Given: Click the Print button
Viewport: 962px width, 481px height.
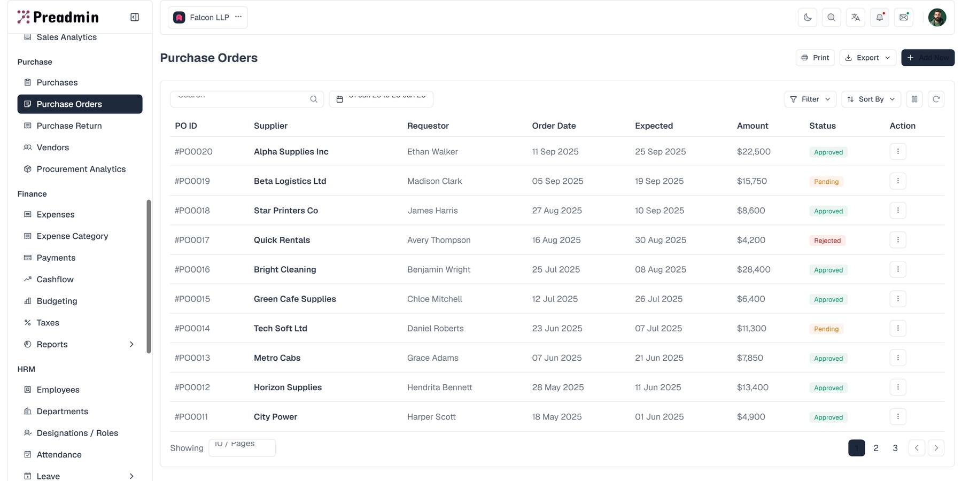Looking at the screenshot, I should click(815, 58).
